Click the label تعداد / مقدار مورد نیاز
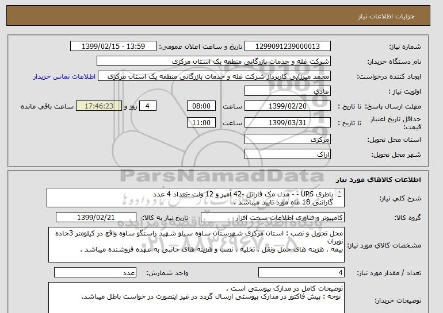The width and height of the screenshot is (443, 313). (x=389, y=273)
